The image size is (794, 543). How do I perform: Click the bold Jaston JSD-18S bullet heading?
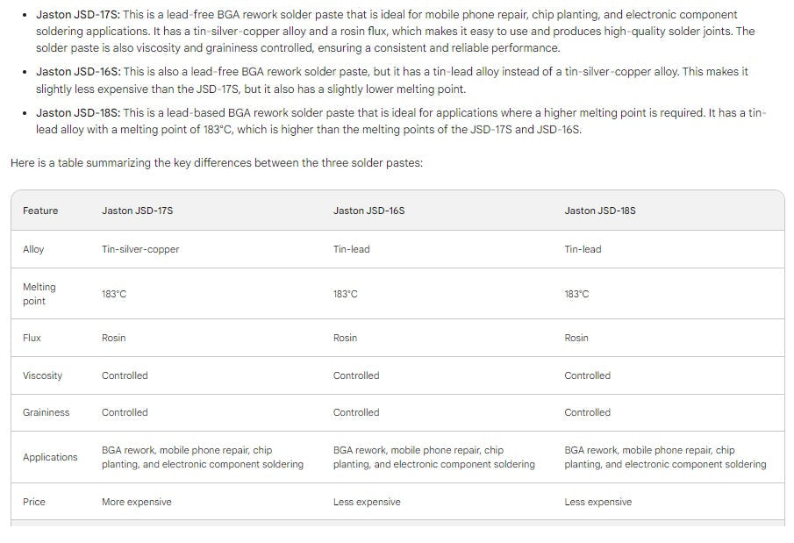pos(78,112)
